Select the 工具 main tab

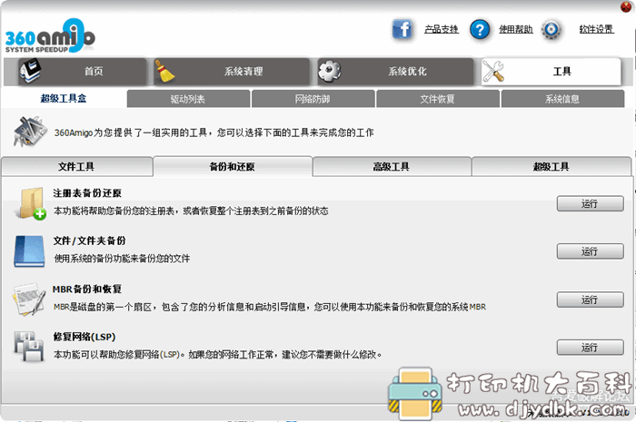coord(552,72)
